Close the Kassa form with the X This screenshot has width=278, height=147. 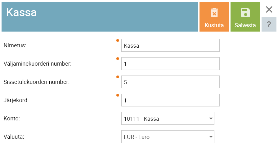(269, 9)
